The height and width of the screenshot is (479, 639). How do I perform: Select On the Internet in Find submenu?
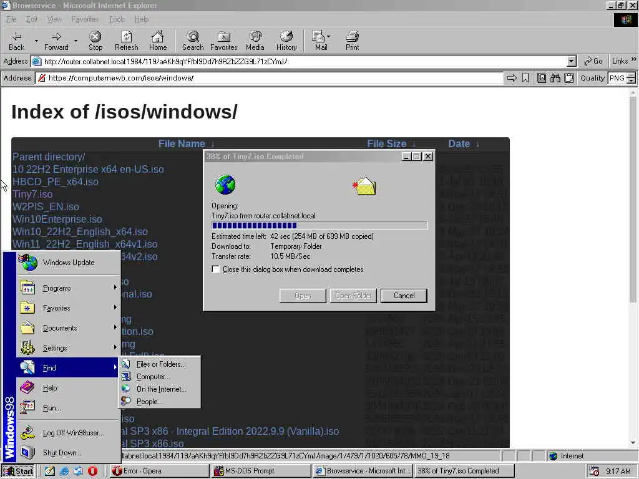pos(159,389)
